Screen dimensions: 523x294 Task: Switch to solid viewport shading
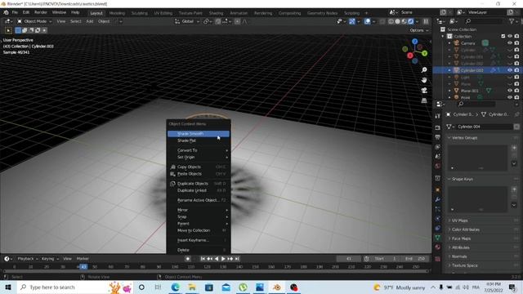pyautogui.click(x=398, y=21)
